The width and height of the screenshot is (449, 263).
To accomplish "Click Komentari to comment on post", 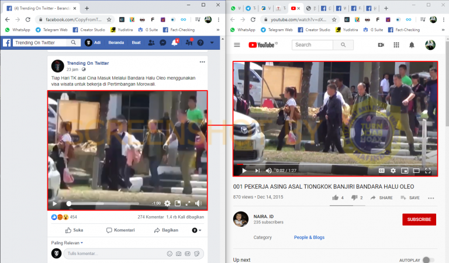I will coord(120,230).
